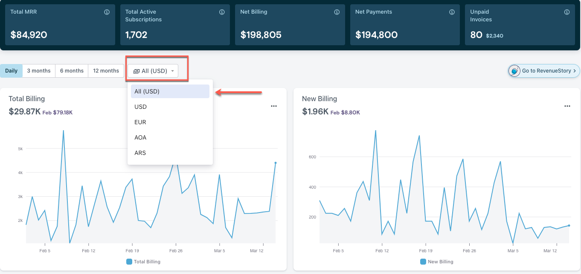The height and width of the screenshot is (274, 581).
Task: Switch to 3 months range
Action: click(39, 71)
